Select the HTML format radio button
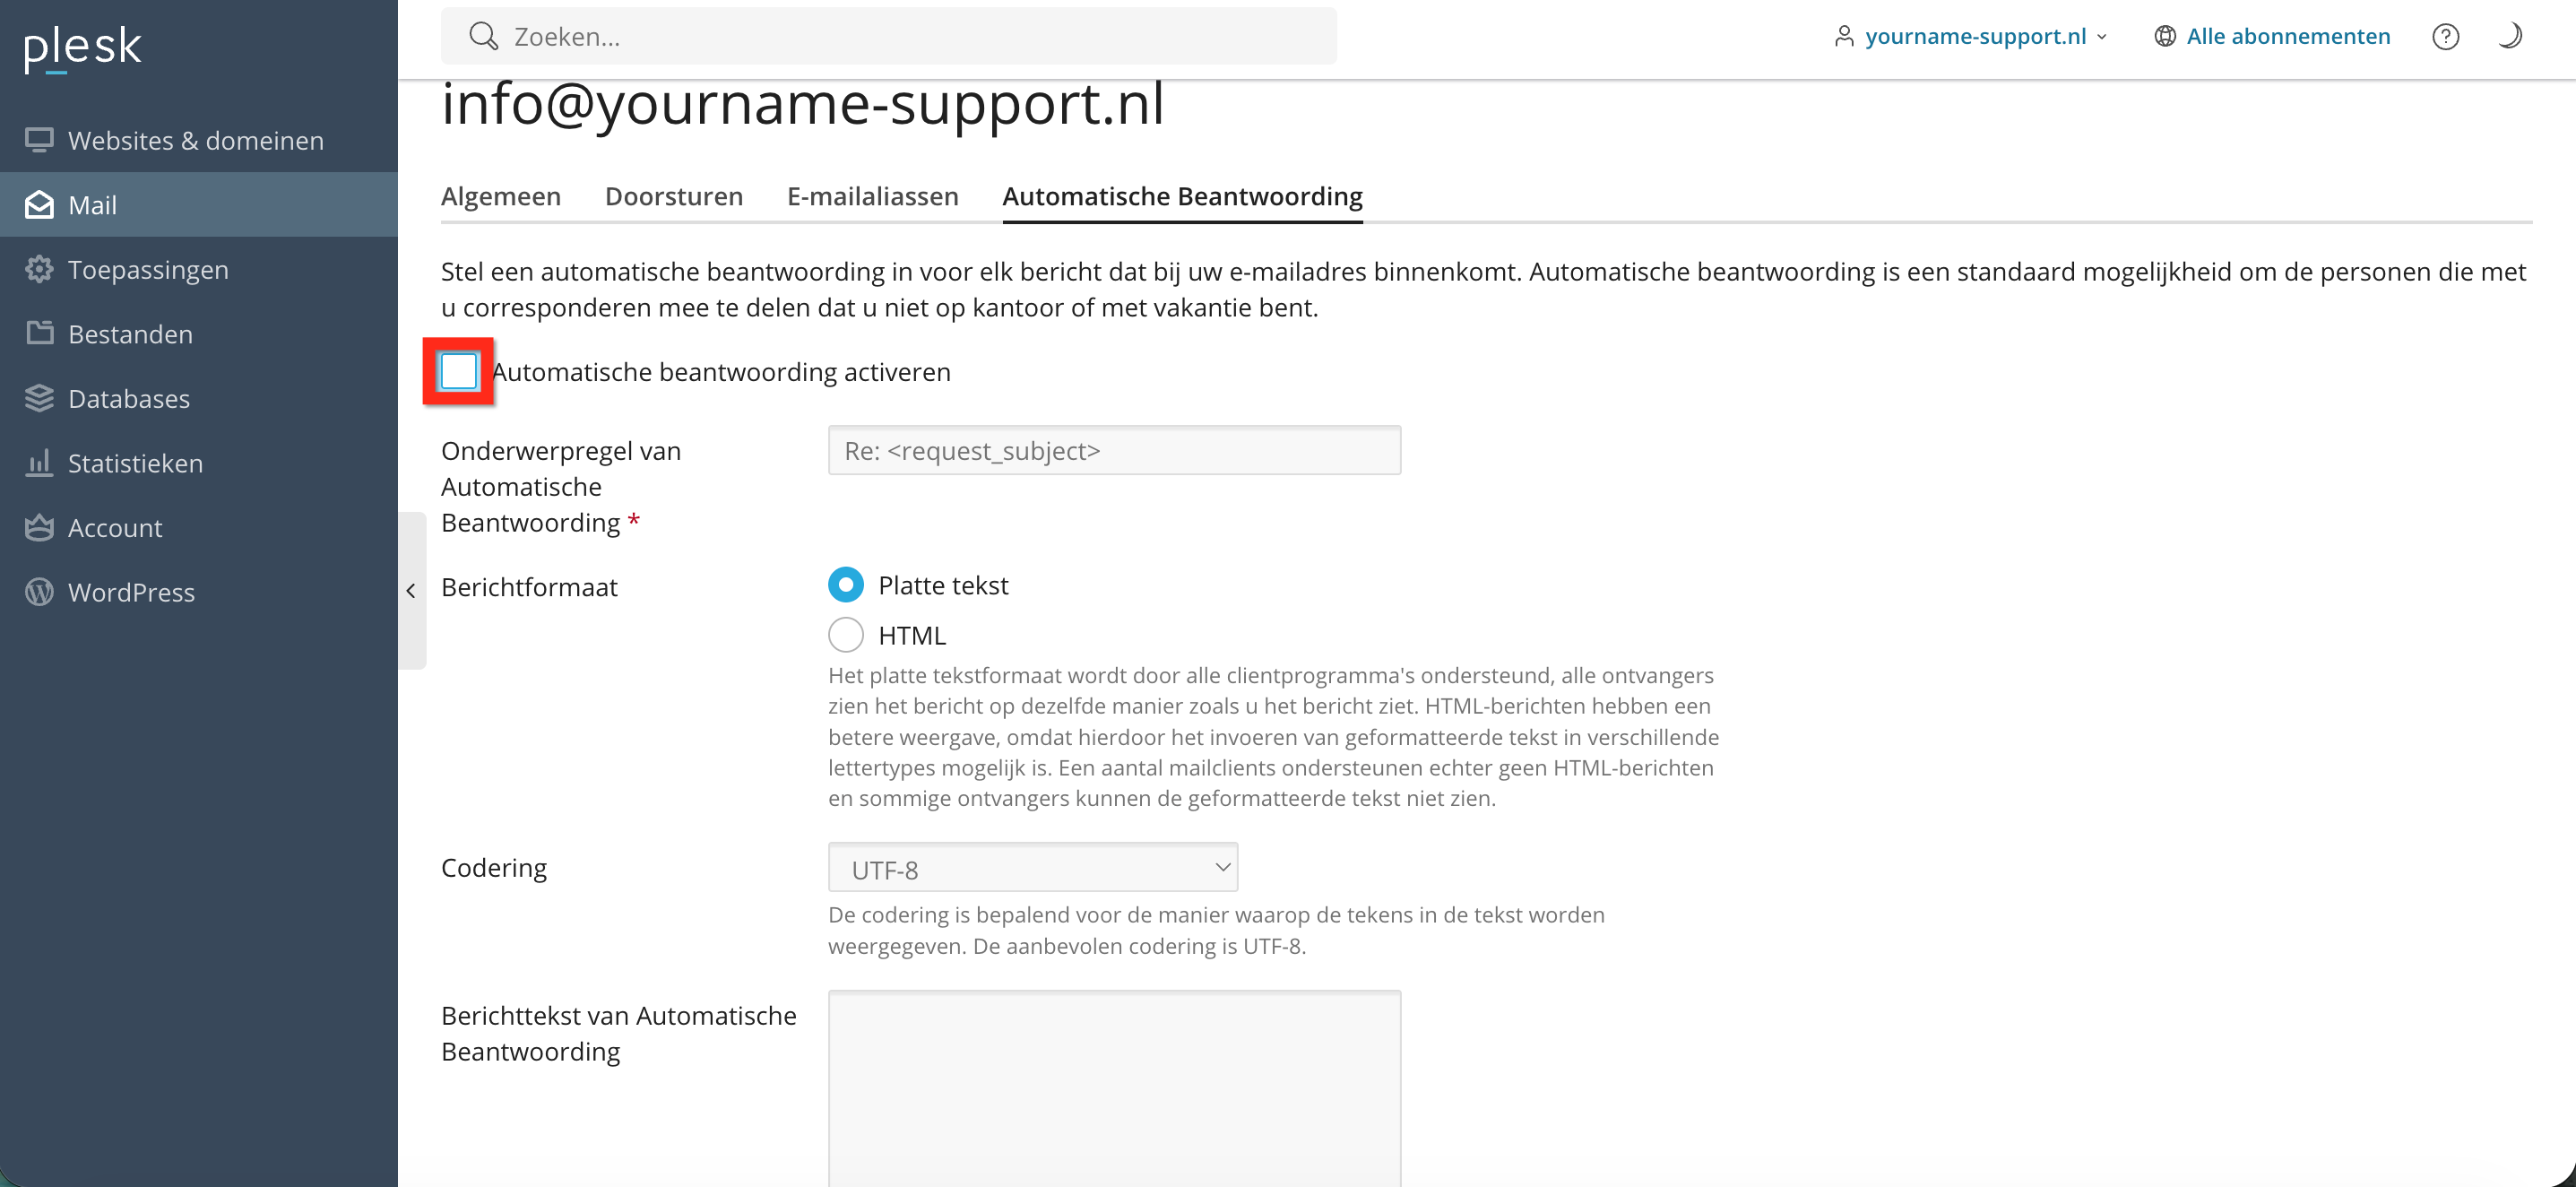This screenshot has height=1187, width=2576. [x=845, y=635]
